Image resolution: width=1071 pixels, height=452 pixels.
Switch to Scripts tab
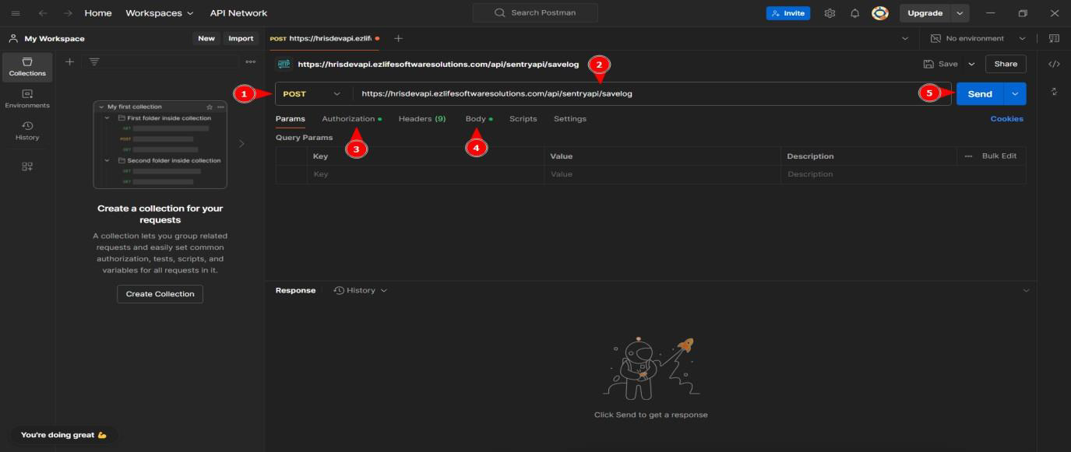pos(523,119)
